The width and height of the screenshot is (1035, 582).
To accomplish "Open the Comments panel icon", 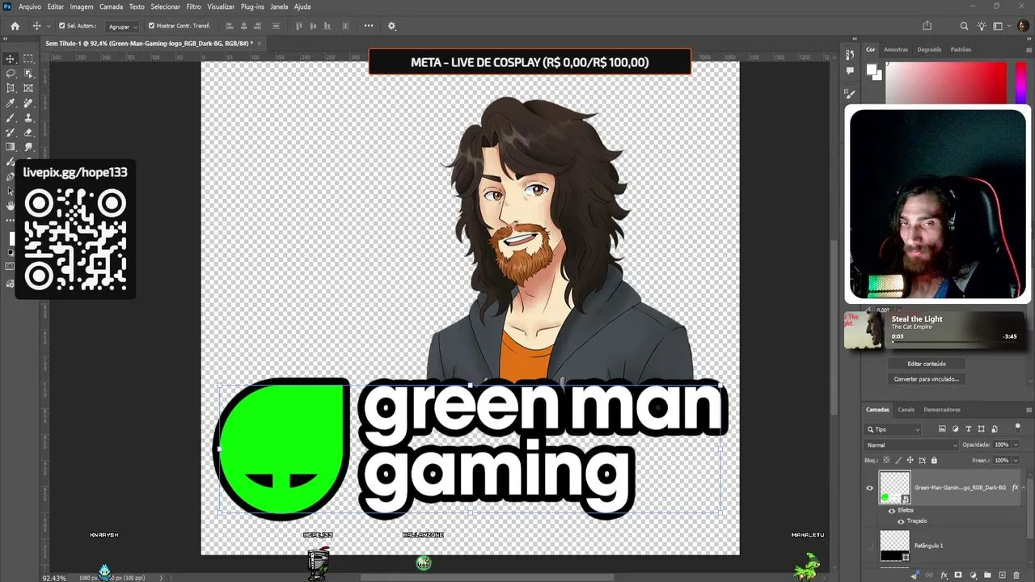I will (x=850, y=70).
